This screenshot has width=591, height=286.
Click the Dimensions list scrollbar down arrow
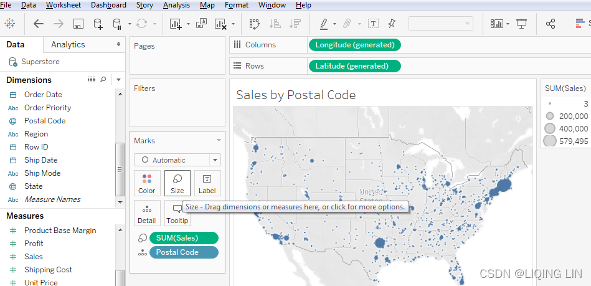[120, 203]
